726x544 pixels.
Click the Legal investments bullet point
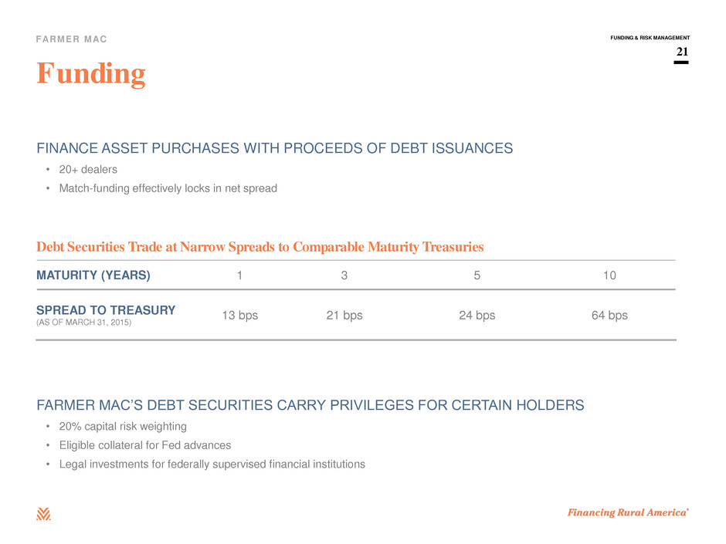212,464
